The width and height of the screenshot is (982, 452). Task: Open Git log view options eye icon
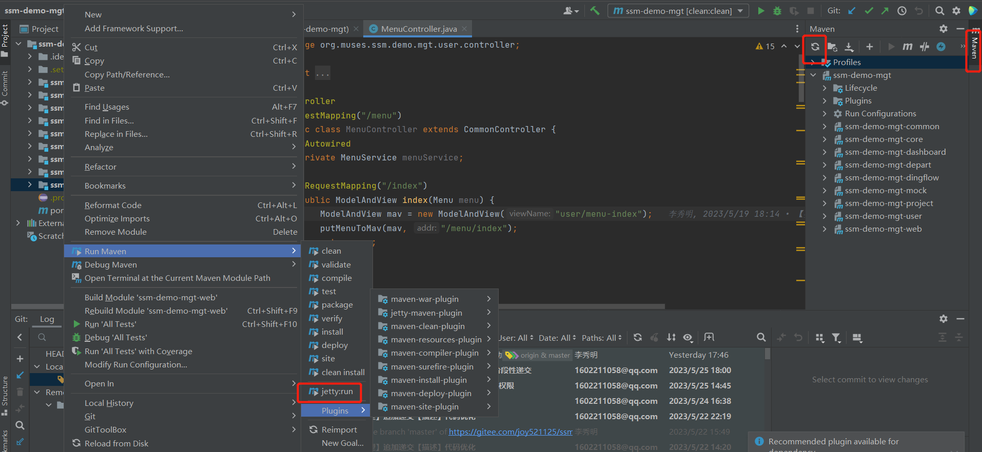(x=688, y=337)
